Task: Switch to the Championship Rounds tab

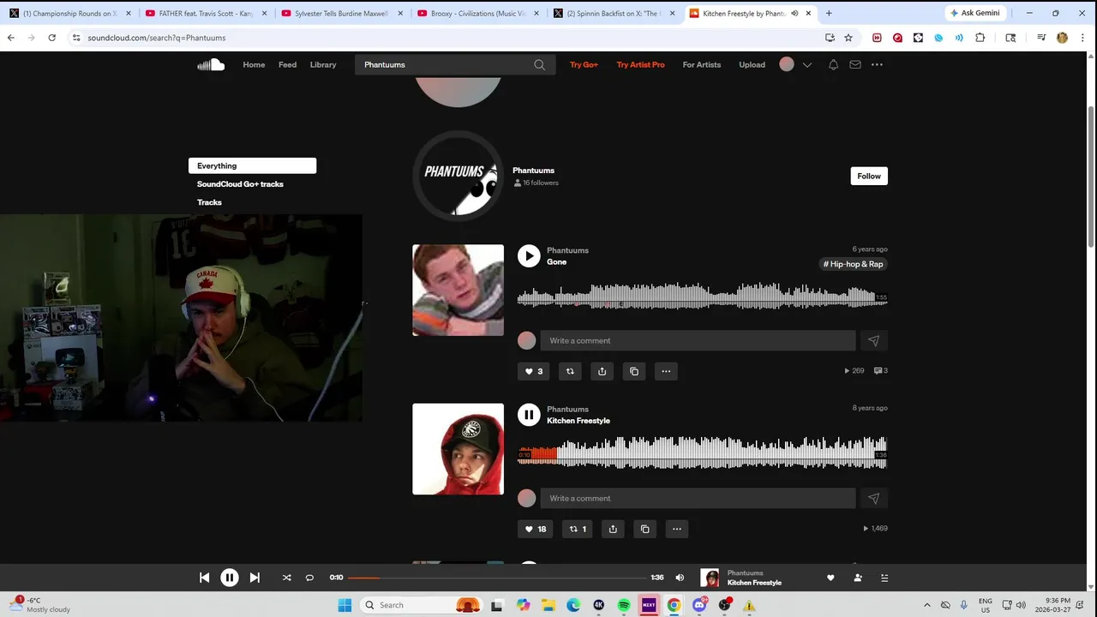Action: (x=69, y=14)
